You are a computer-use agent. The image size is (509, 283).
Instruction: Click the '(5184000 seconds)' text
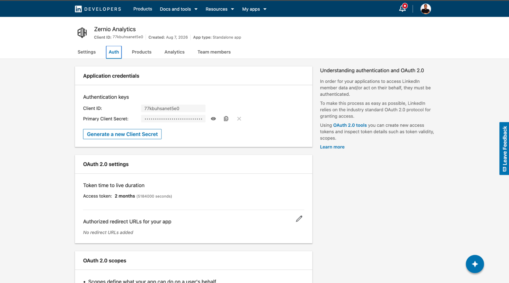[154, 196]
